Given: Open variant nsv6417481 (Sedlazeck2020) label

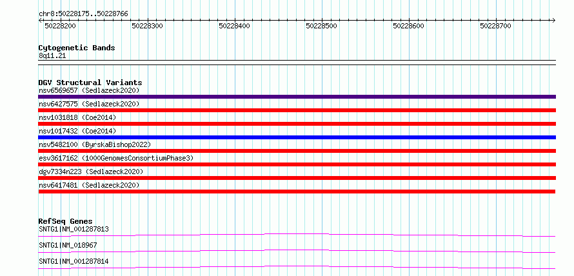Looking at the screenshot, I should [89, 185].
